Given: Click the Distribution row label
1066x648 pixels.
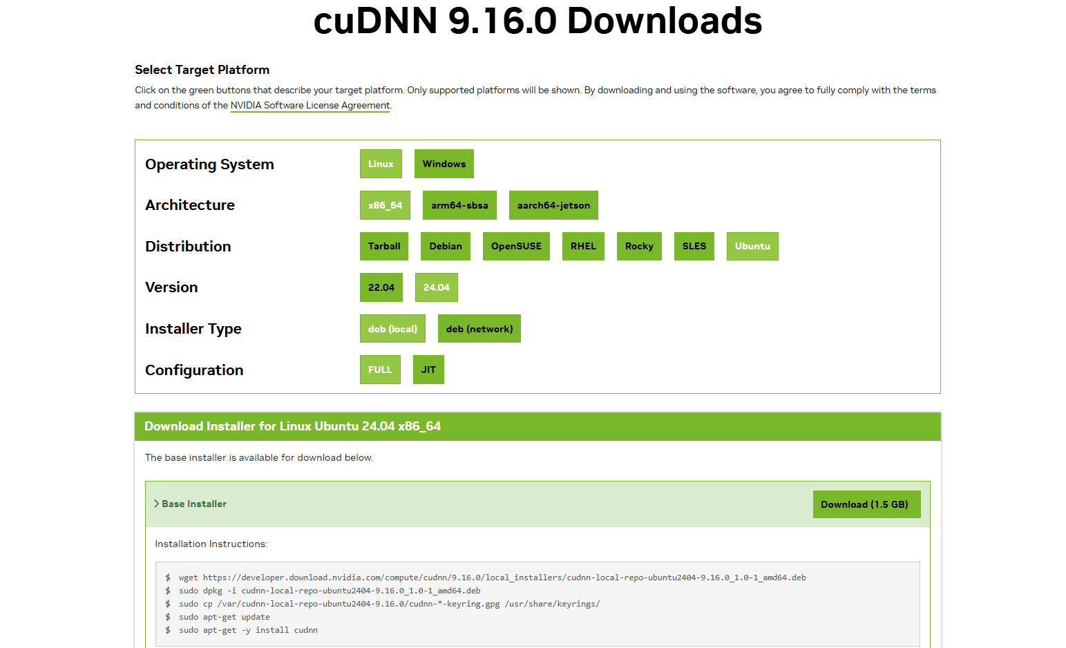Looking at the screenshot, I should click(188, 247).
